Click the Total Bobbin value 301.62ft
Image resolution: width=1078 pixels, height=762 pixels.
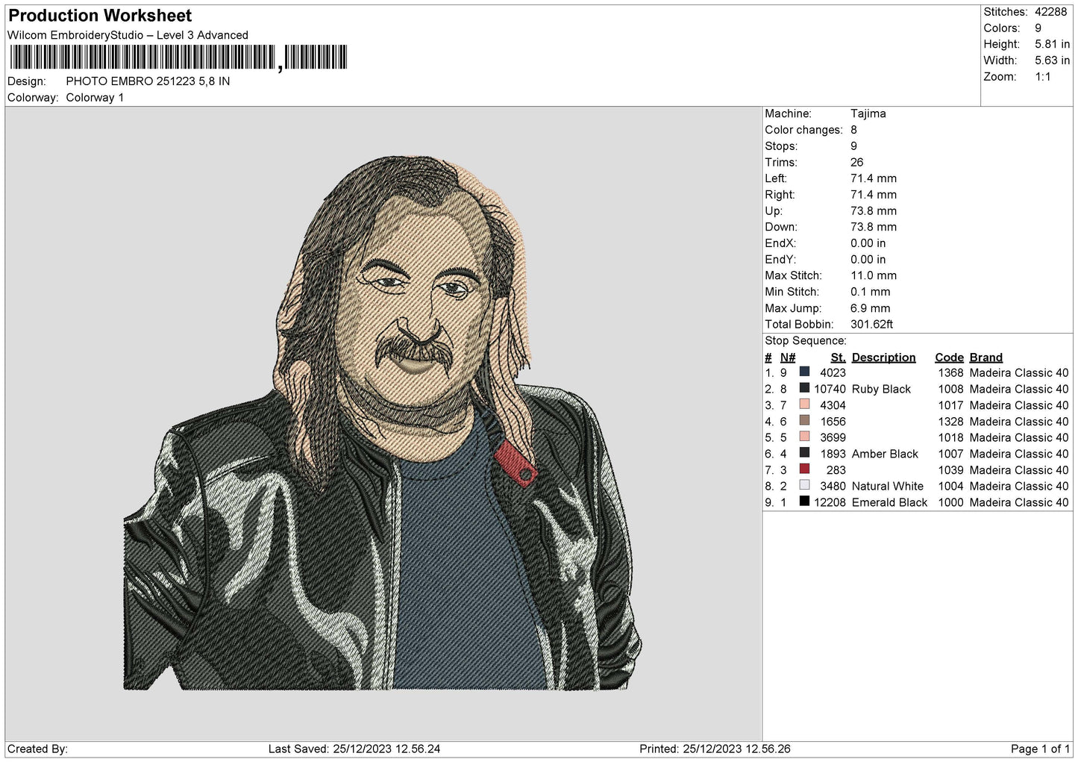point(871,324)
